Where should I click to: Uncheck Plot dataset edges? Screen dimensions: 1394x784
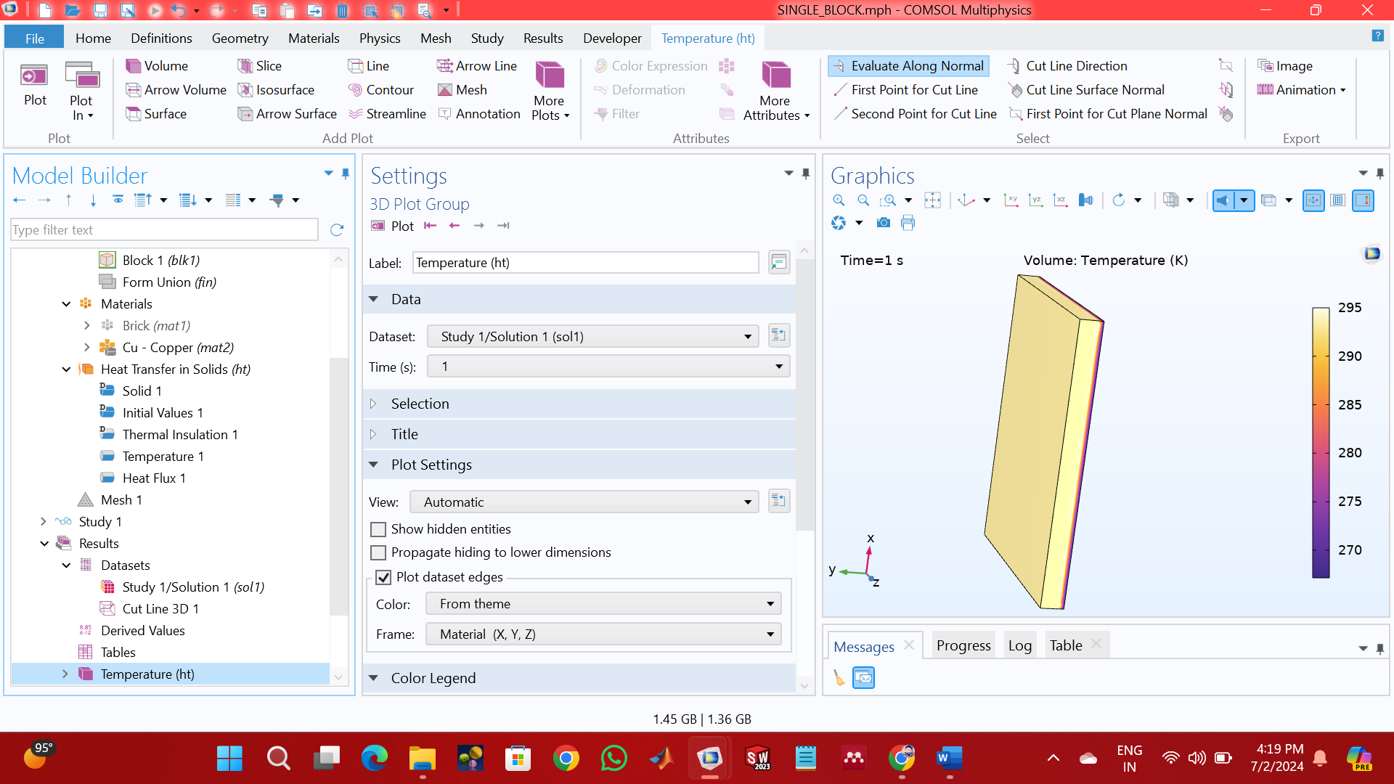point(383,577)
